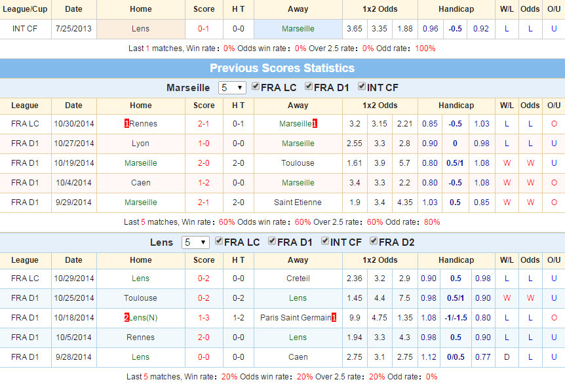The height and width of the screenshot is (386, 565).
Task: Click Marseille home team on 9/29/2014
Action: (x=140, y=203)
